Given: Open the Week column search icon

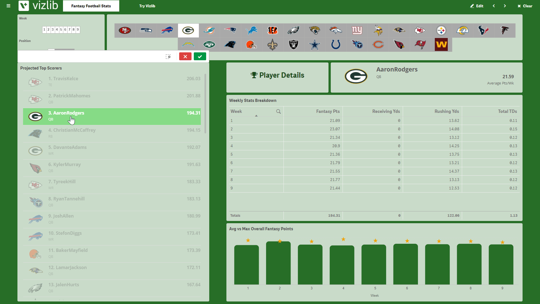Looking at the screenshot, I should pos(278,111).
